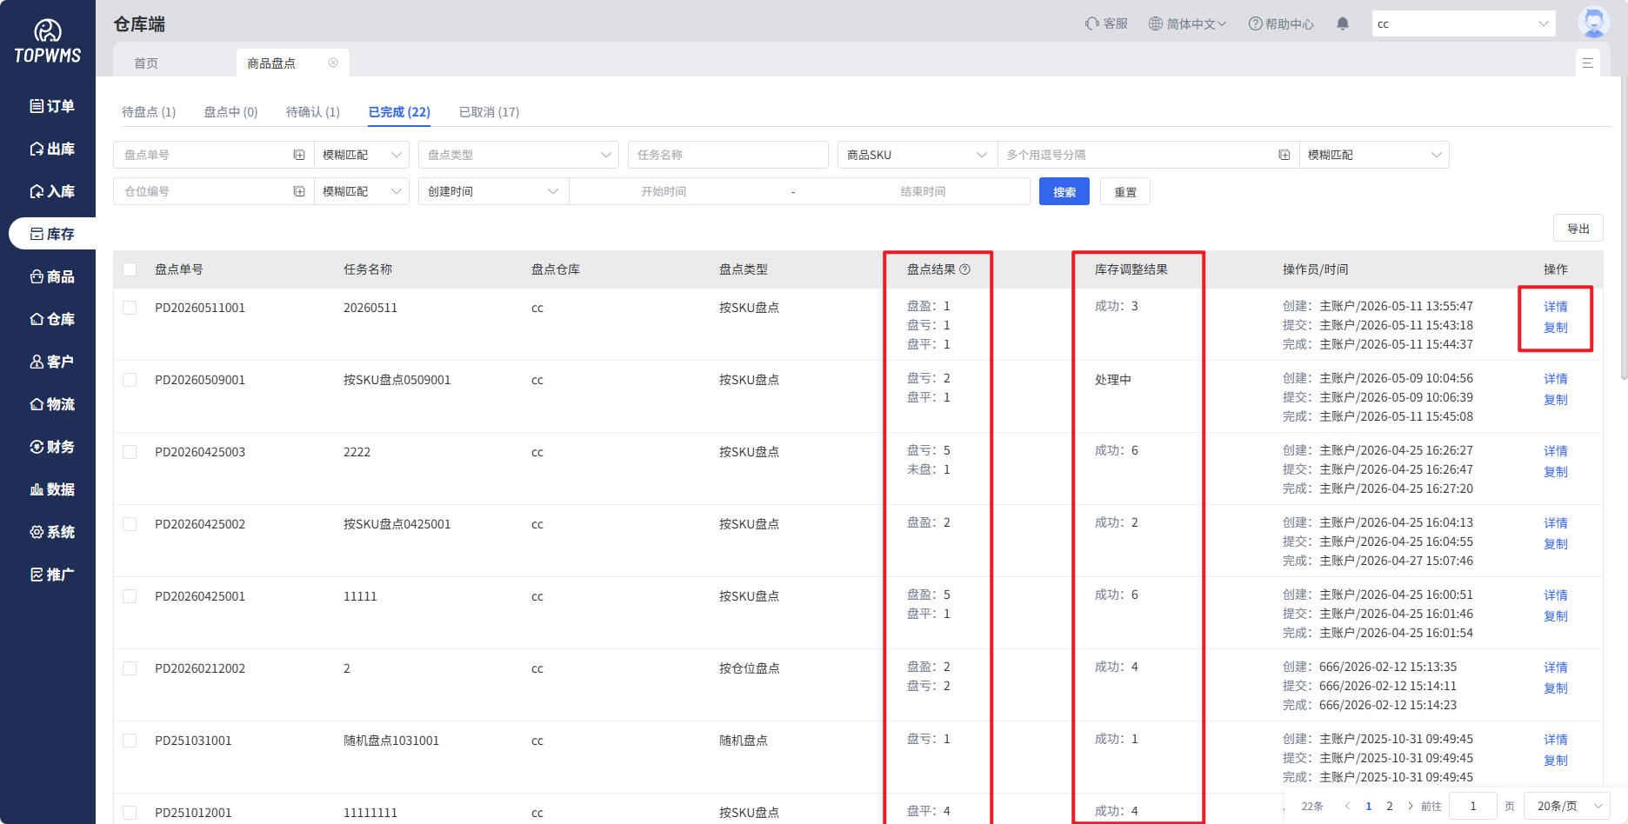
Task: Open the 库存 sidebar menu
Action: click(x=52, y=234)
